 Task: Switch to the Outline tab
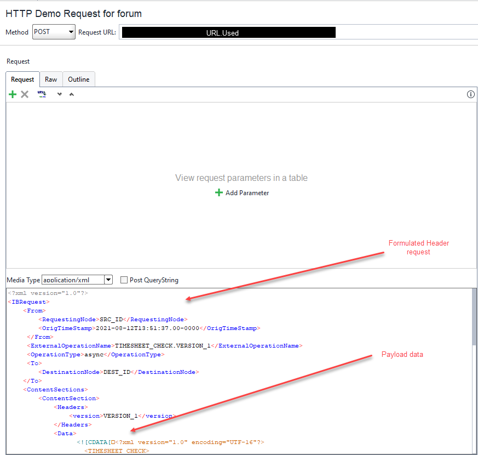[x=79, y=79]
